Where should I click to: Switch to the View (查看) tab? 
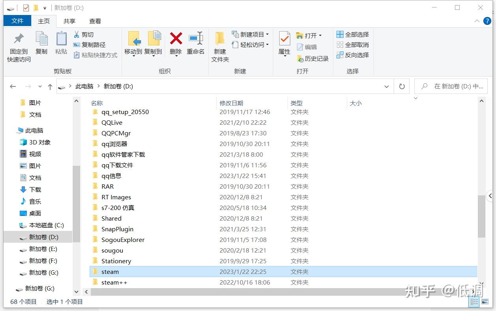point(95,21)
